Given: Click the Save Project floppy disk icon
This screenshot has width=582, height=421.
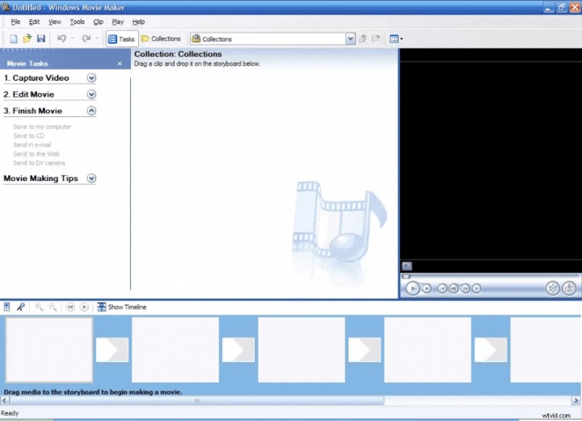Looking at the screenshot, I should coord(41,39).
